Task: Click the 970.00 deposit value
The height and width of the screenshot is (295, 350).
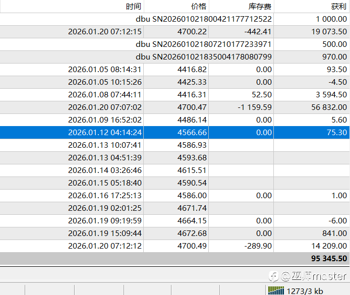Action: [334, 57]
